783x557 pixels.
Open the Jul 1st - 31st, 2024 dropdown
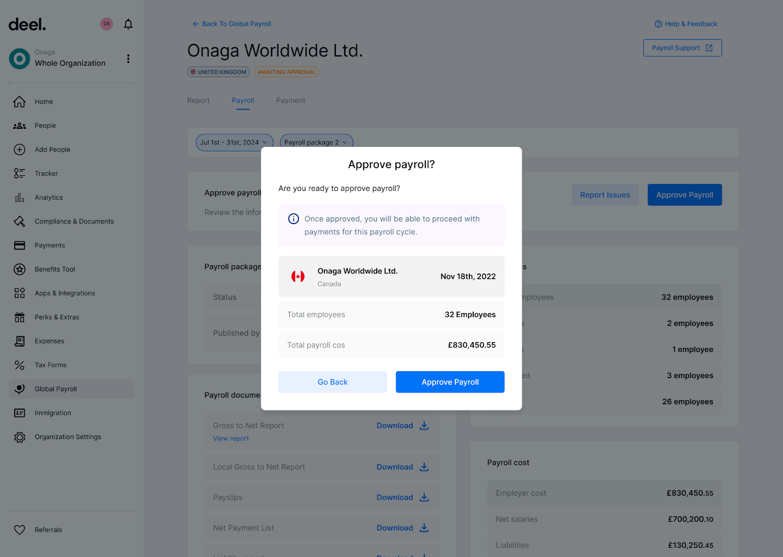(x=234, y=142)
